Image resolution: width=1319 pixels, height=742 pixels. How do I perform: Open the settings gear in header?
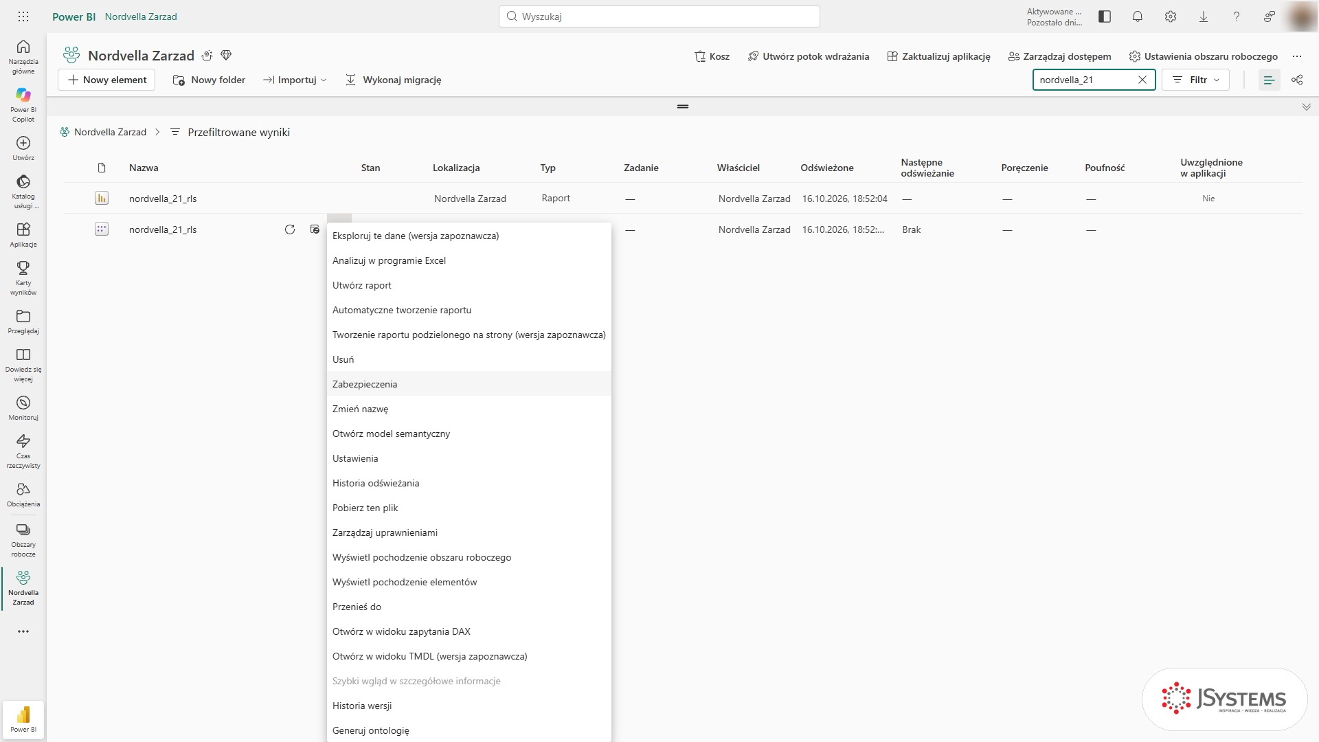[x=1171, y=16]
